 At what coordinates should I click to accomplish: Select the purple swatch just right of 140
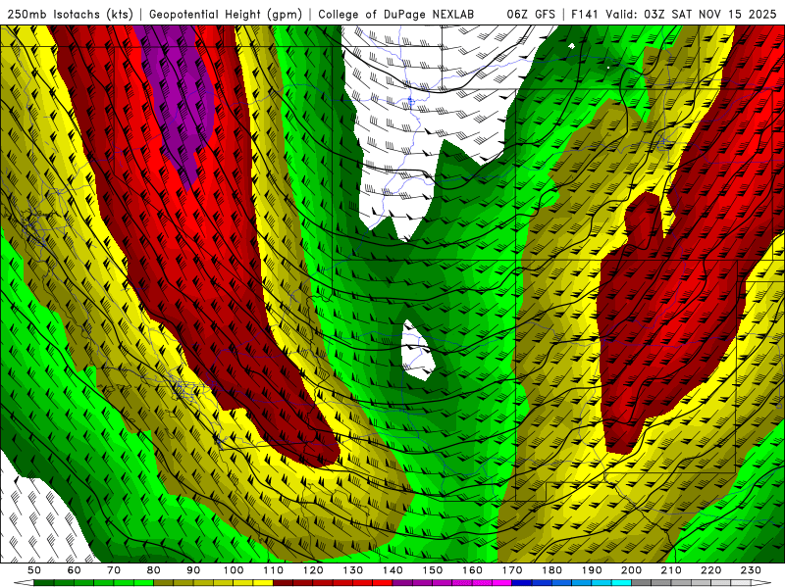point(402,582)
